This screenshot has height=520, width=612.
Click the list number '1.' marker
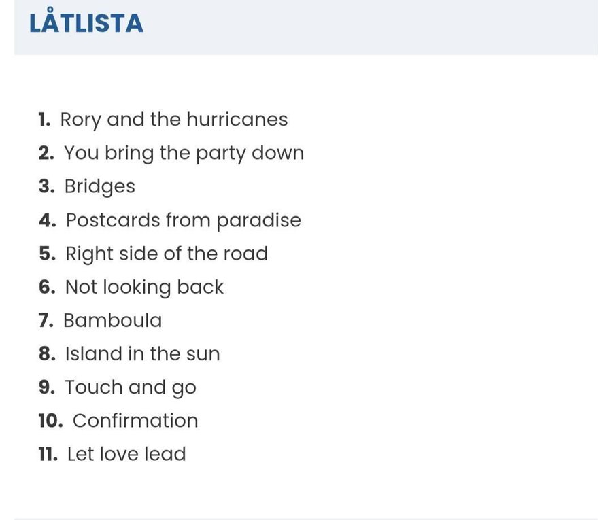[45, 120]
